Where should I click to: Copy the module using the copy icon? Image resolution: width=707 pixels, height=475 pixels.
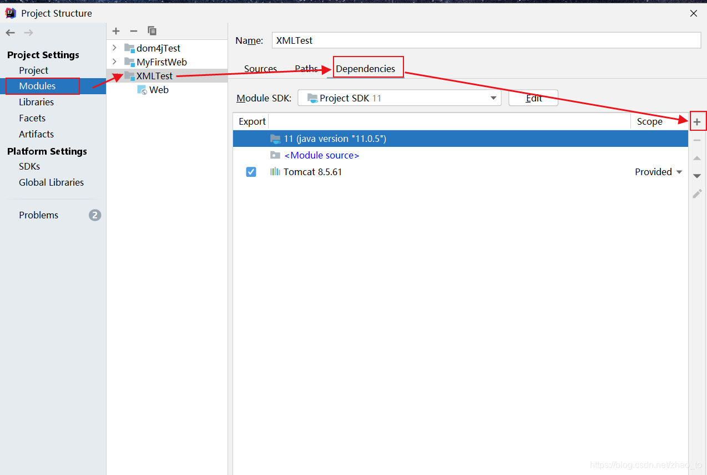(x=152, y=31)
